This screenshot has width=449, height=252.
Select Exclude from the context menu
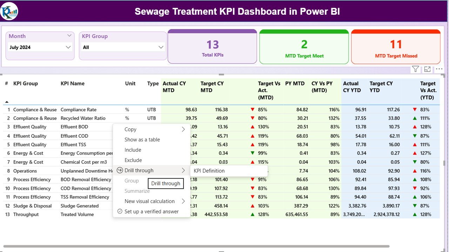point(133,160)
